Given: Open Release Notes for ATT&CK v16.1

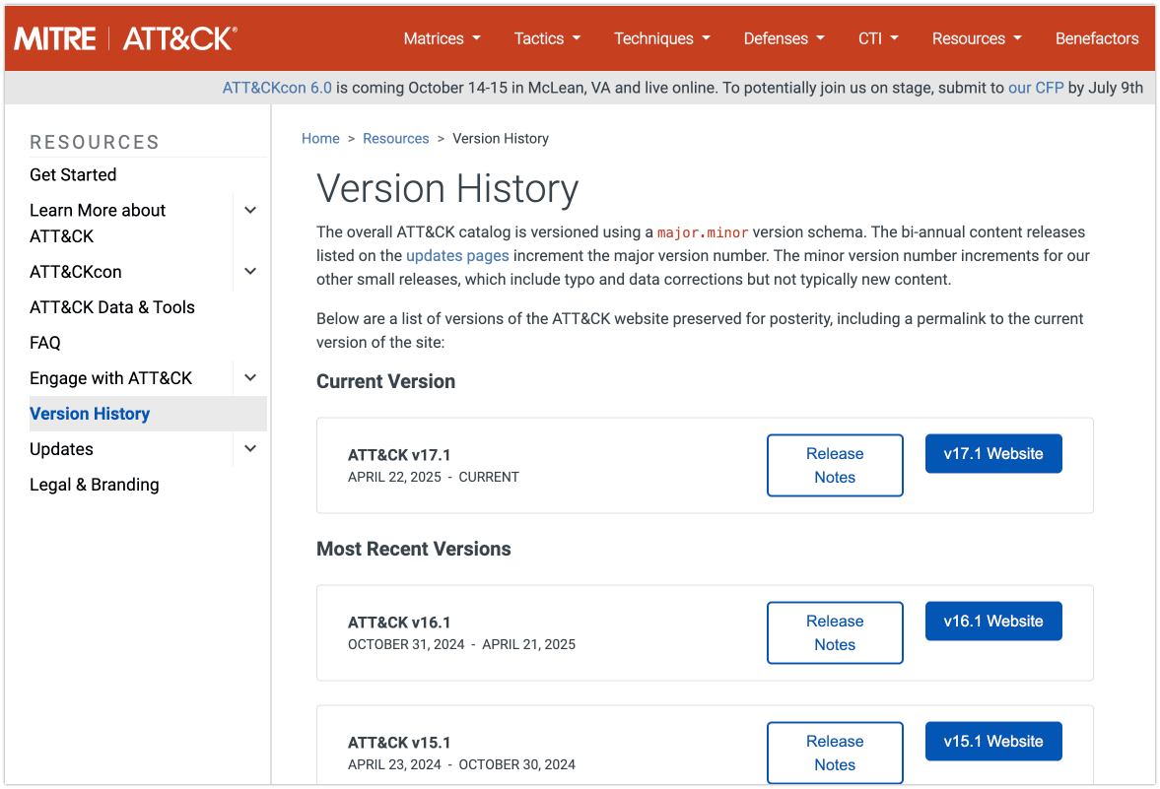Looking at the screenshot, I should coord(835,632).
